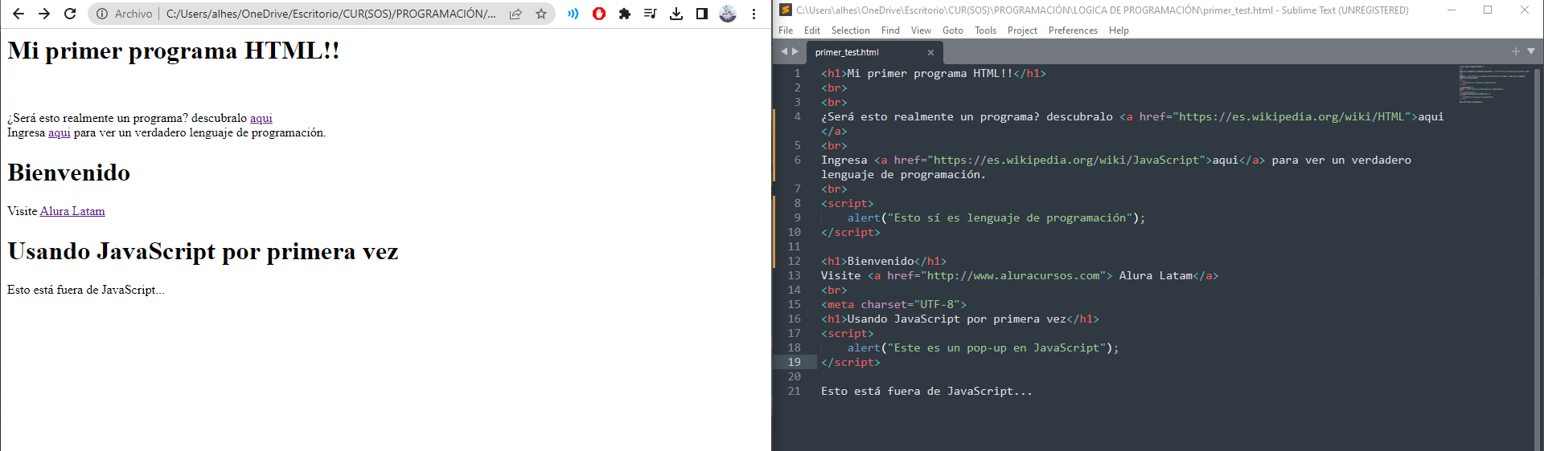Reload the page in Chrome
The width and height of the screenshot is (1544, 451).
pos(70,14)
